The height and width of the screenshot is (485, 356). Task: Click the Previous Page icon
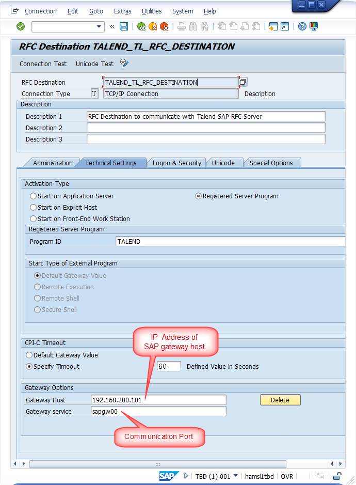tap(233, 27)
